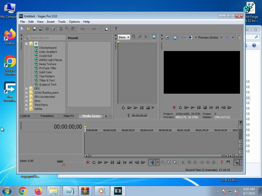
Task: Insert a marker with the marker icon
Action: pos(222,162)
